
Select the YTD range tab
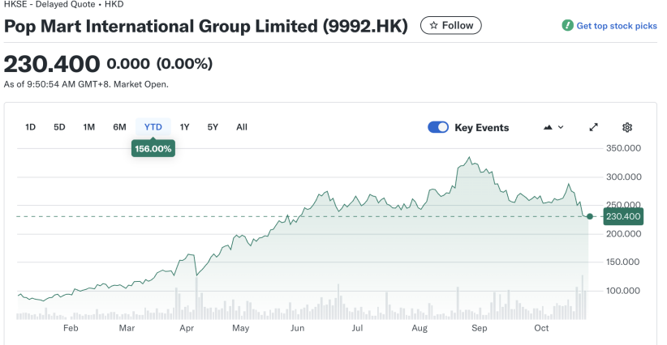(153, 127)
